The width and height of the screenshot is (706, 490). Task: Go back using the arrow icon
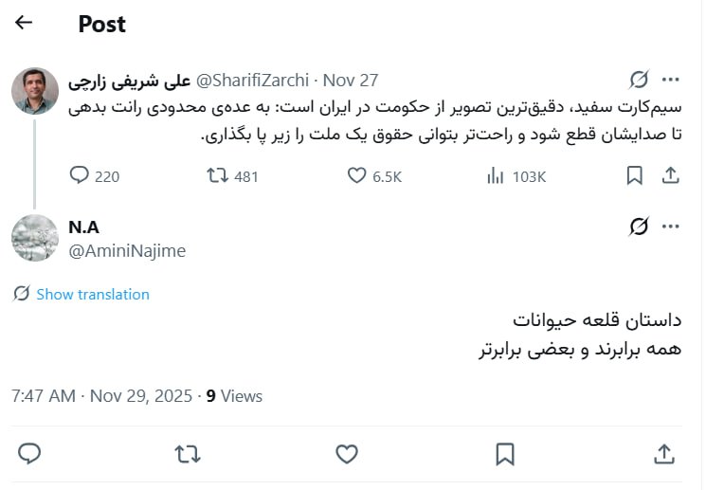24,23
